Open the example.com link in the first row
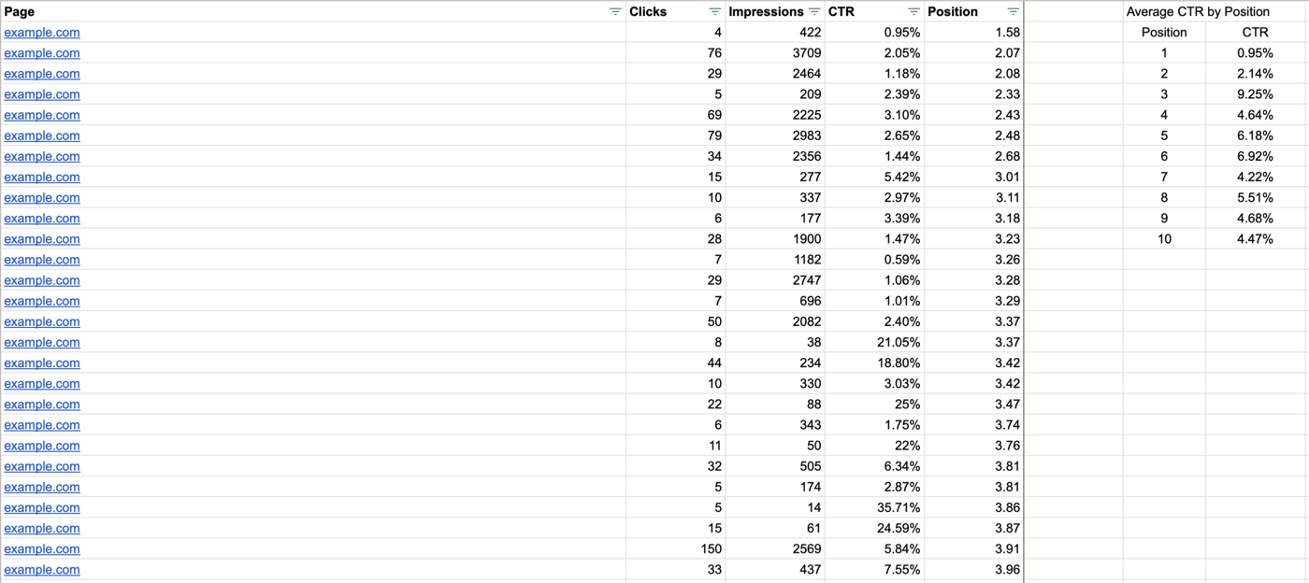The height and width of the screenshot is (583, 1309). click(42, 33)
